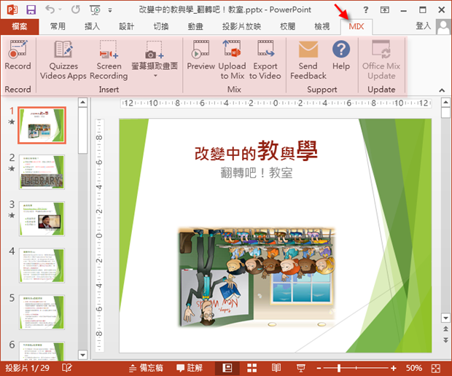Go to next slide double-arrow button

445,340
